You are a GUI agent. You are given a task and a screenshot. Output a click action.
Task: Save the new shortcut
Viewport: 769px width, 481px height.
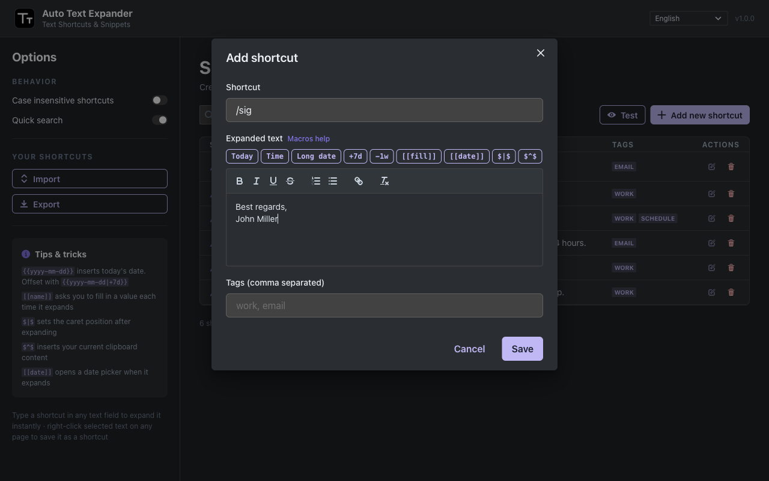coord(522,349)
